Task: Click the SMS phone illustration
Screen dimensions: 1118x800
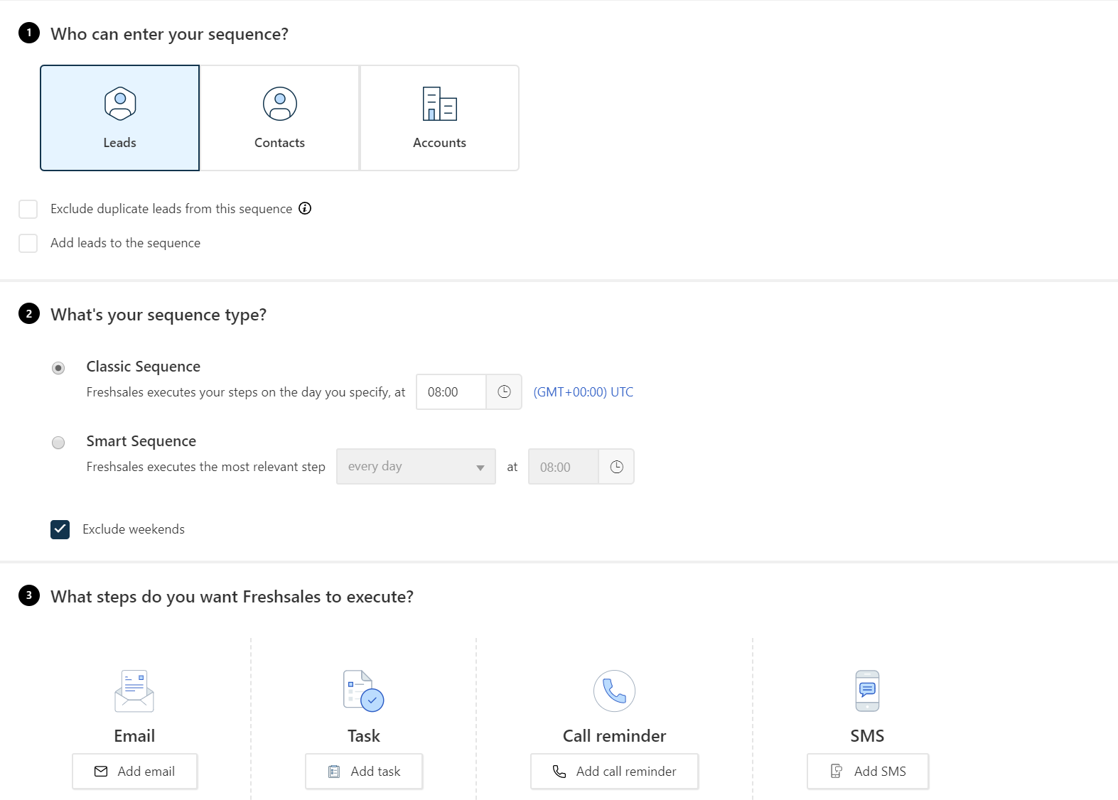Action: pyautogui.click(x=867, y=691)
